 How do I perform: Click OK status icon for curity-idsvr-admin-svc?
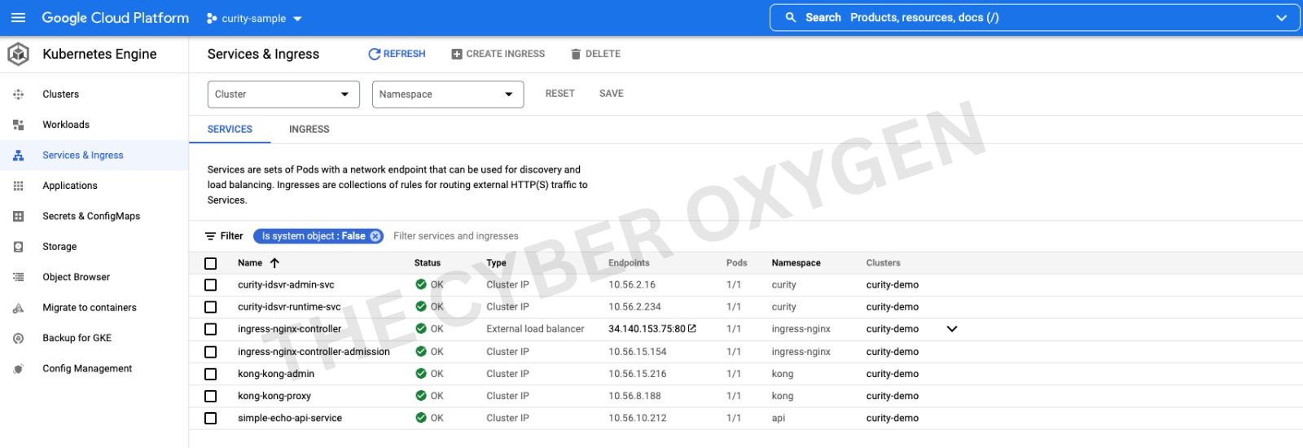tap(421, 285)
